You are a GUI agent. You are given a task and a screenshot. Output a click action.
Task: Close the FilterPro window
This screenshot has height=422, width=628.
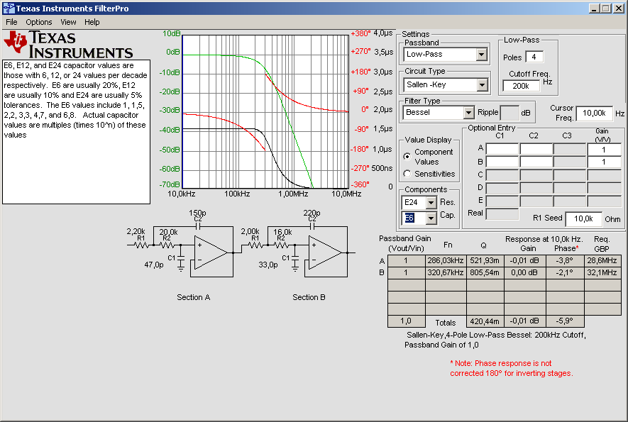tap(618, 9)
